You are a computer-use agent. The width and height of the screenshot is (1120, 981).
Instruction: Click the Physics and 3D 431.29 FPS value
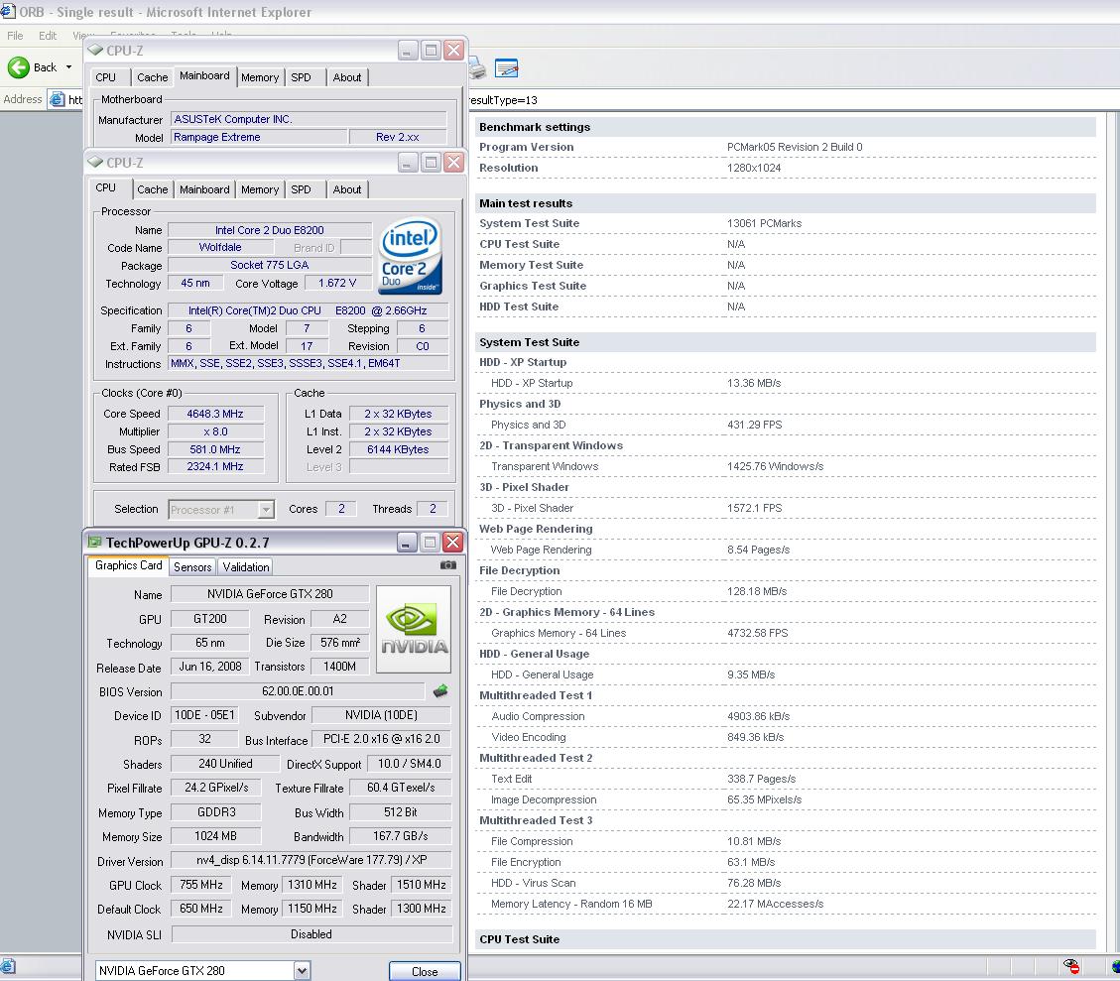(x=754, y=425)
